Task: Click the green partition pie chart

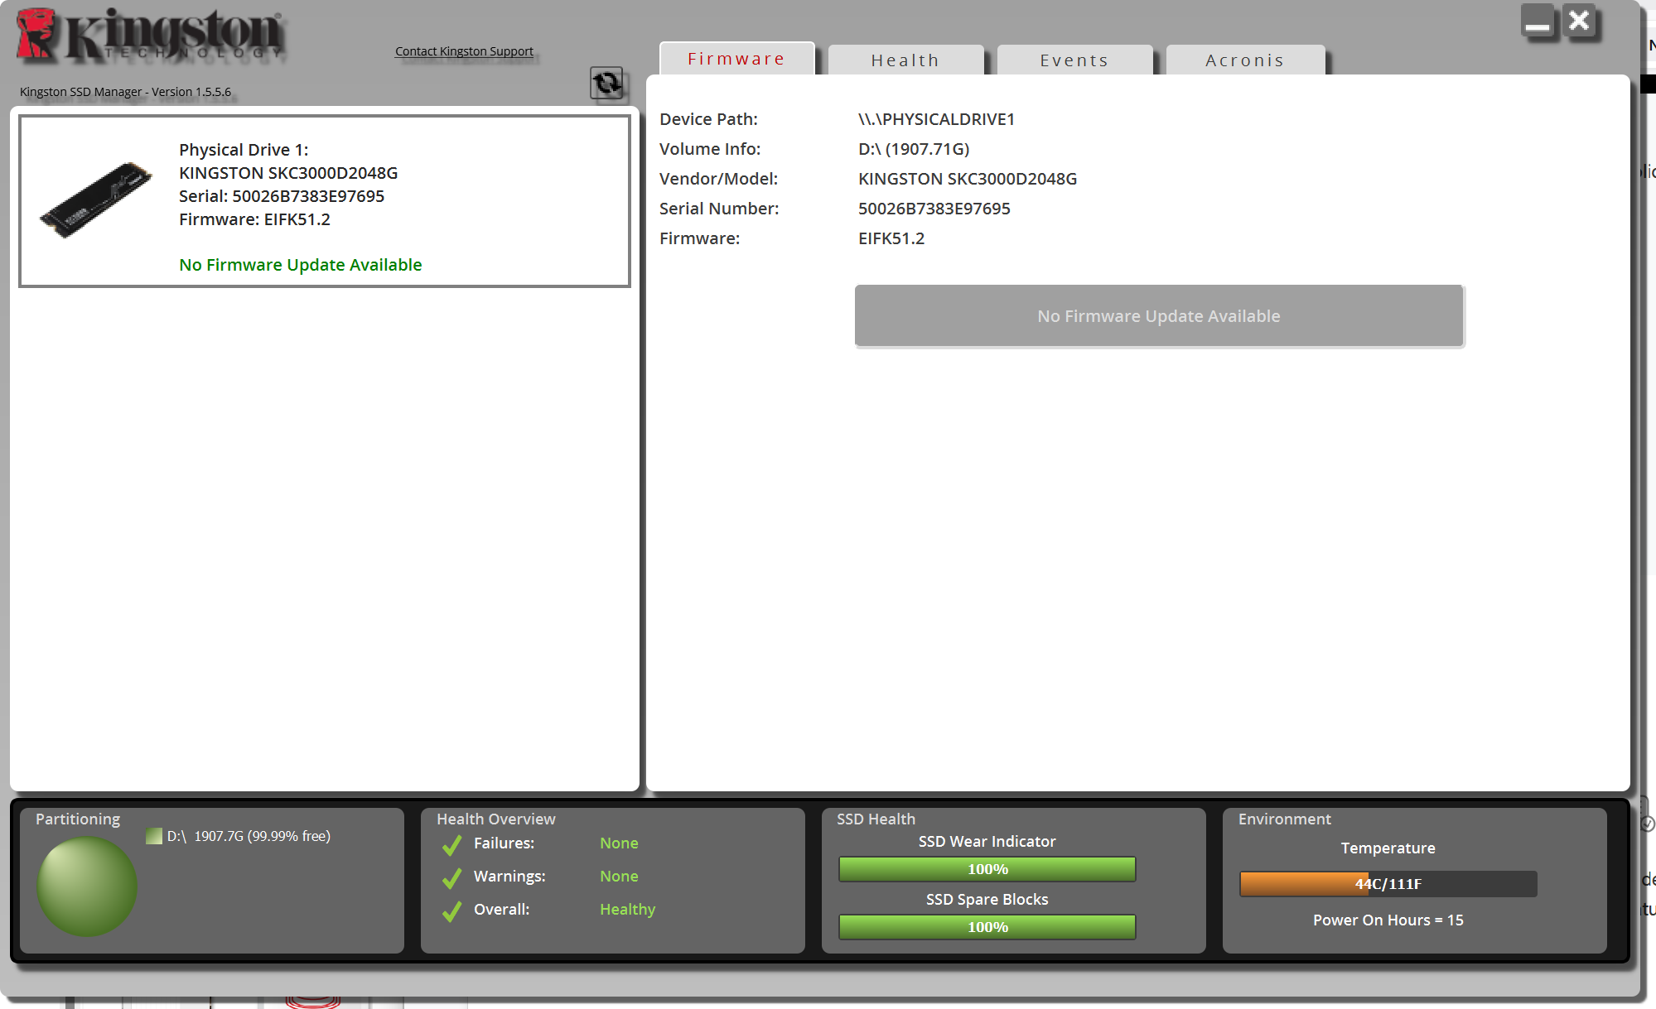Action: (87, 886)
